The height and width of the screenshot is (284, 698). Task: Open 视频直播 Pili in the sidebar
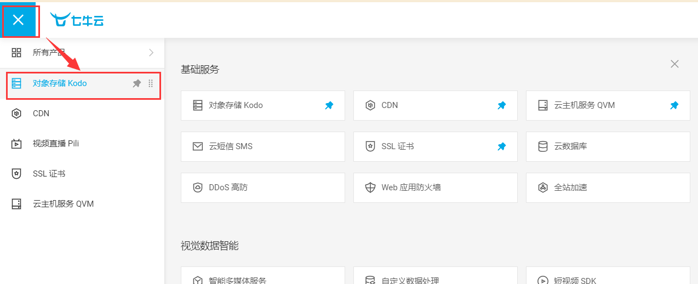tap(82, 144)
